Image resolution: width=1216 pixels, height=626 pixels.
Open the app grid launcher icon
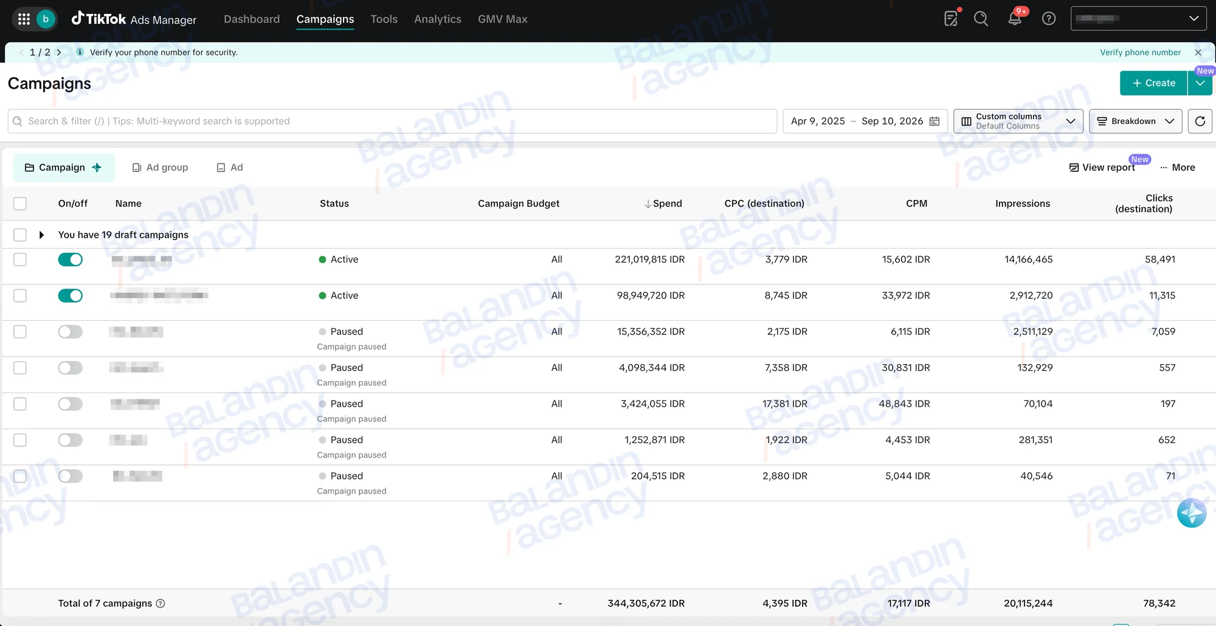tap(24, 19)
